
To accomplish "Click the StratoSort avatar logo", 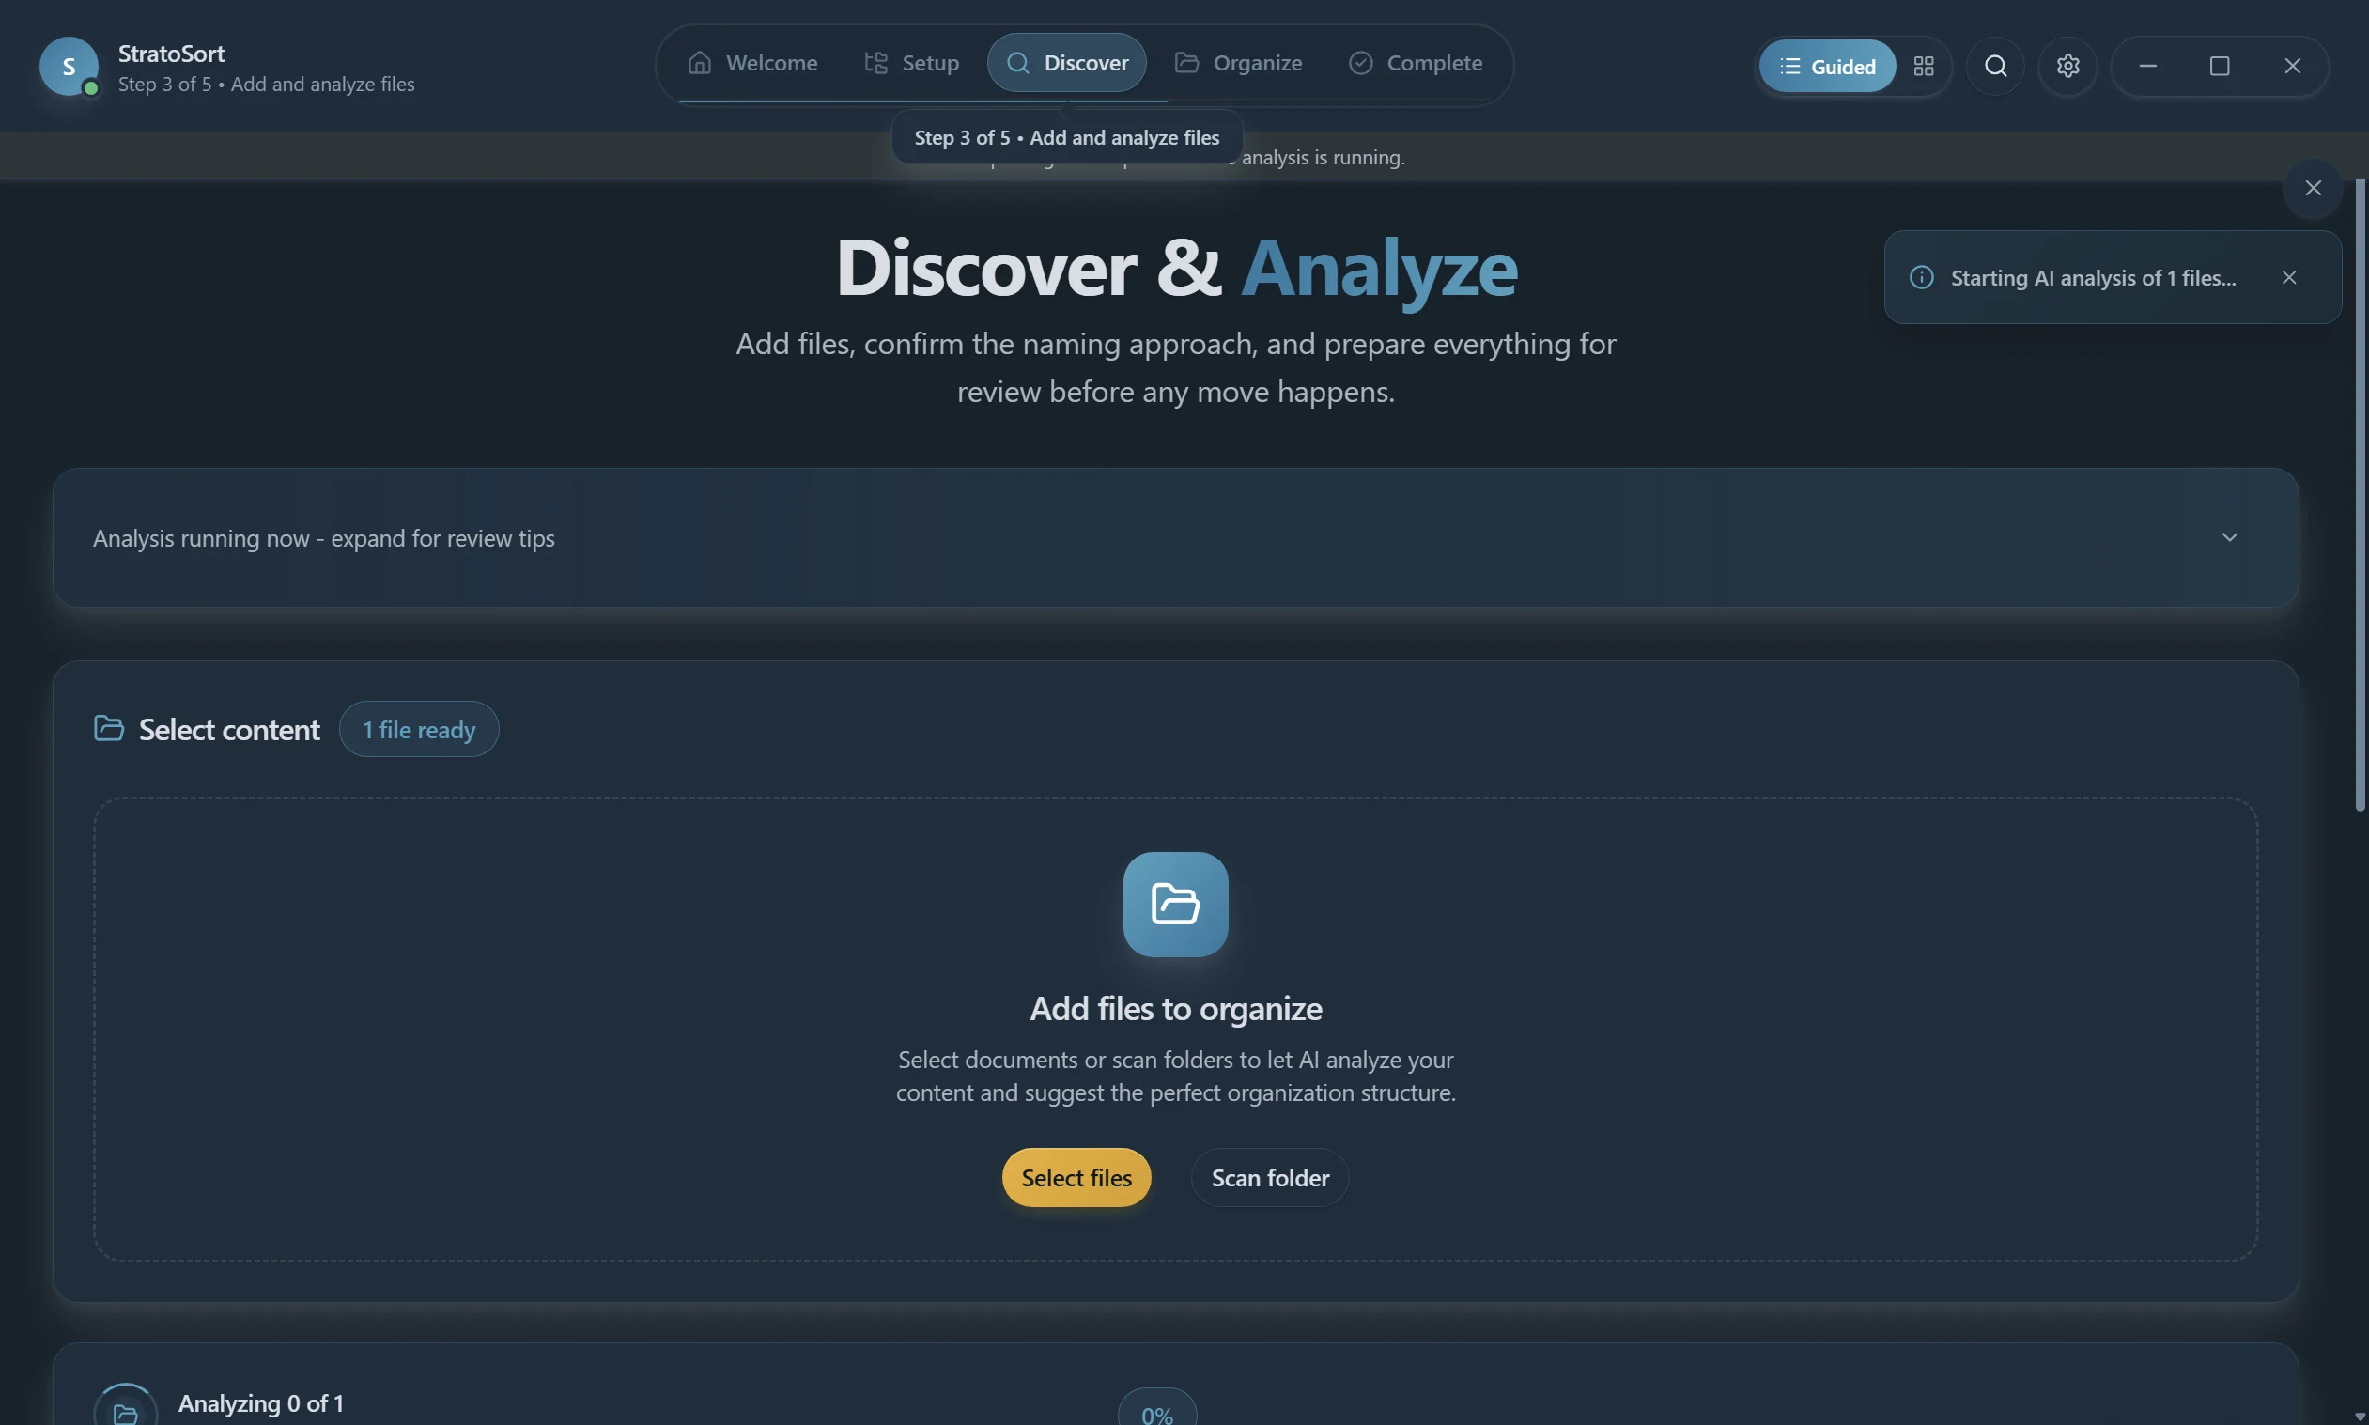I will [69, 67].
